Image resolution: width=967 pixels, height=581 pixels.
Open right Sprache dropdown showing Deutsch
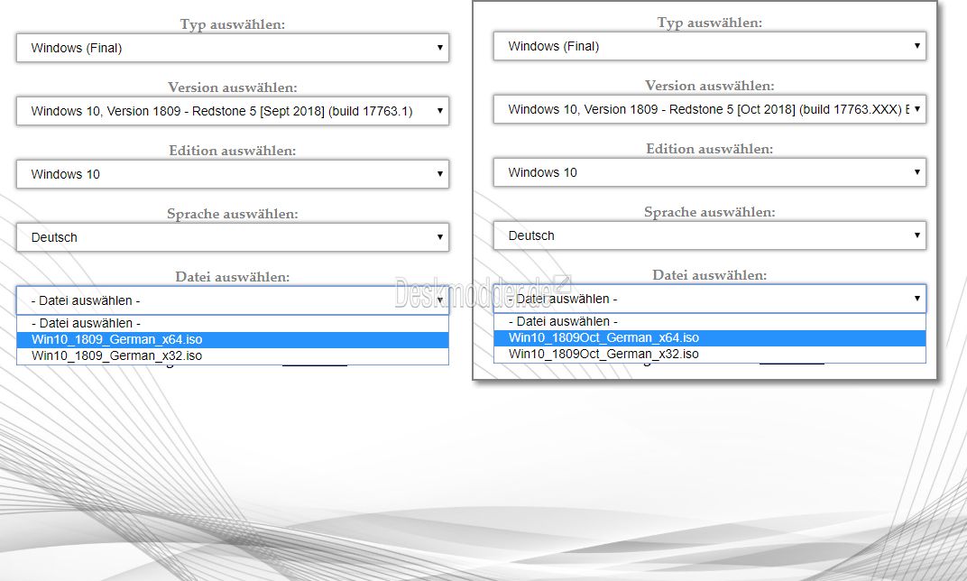[x=710, y=235]
